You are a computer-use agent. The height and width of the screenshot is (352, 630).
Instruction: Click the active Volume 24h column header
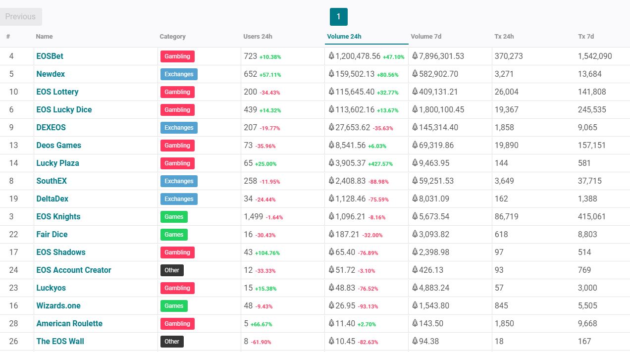point(344,37)
